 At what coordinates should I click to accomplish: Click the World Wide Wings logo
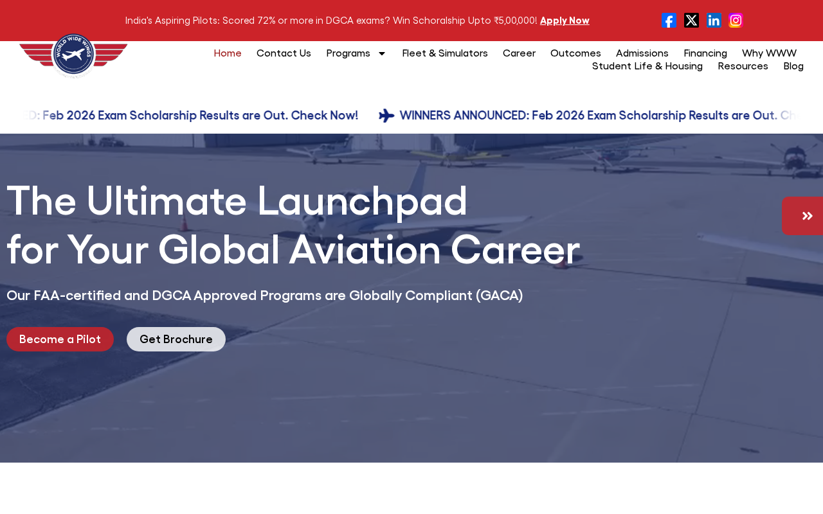pos(73,56)
